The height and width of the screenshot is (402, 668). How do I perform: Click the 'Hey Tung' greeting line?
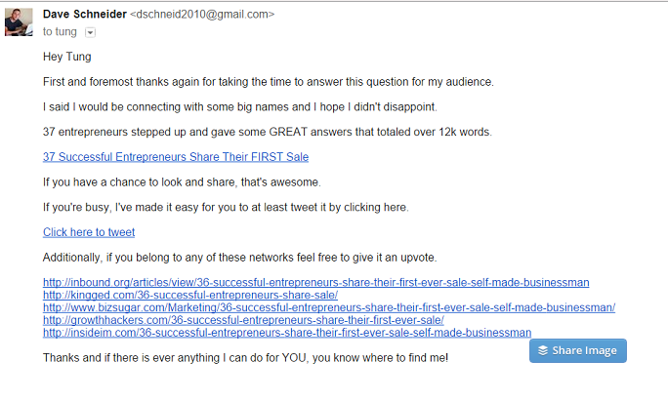66,56
